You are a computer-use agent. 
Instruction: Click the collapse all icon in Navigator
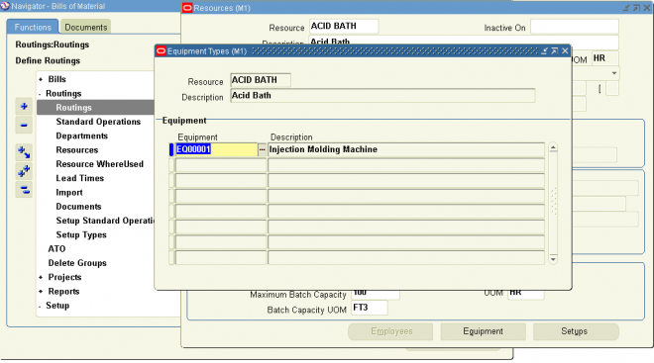coord(24,190)
